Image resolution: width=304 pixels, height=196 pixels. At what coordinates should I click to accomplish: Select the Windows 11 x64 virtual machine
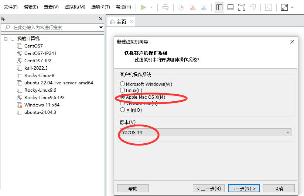point(42,105)
